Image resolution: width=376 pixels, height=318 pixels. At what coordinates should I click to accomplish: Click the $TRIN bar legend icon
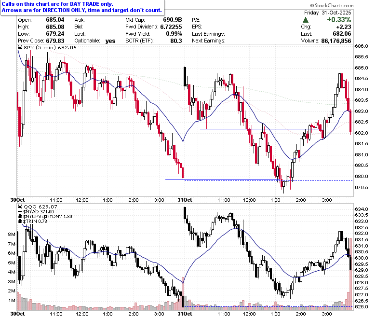(20, 221)
